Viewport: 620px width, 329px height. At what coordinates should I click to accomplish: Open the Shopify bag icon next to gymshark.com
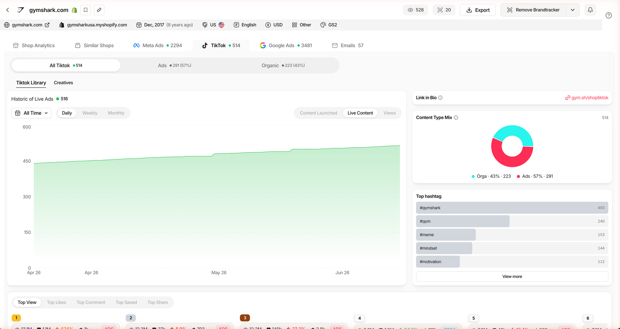coord(74,10)
